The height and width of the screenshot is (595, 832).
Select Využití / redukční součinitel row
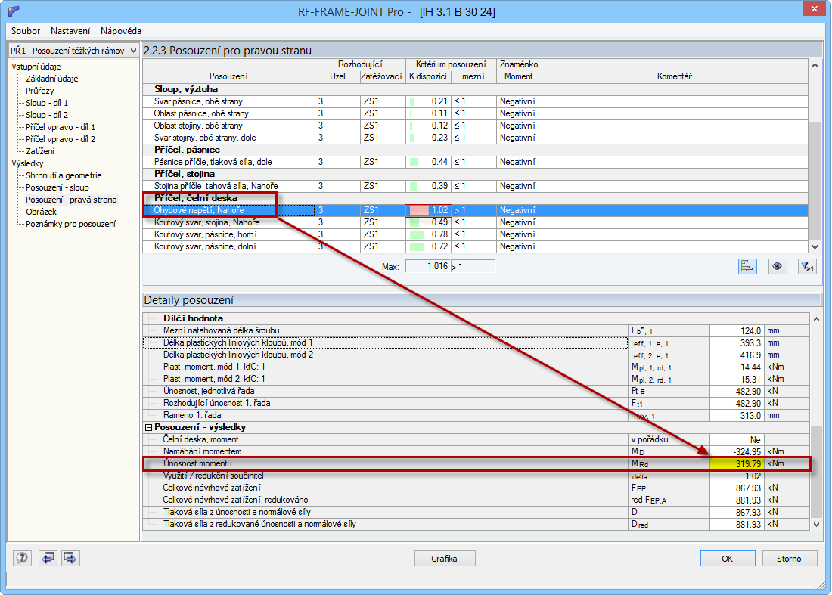476,476
